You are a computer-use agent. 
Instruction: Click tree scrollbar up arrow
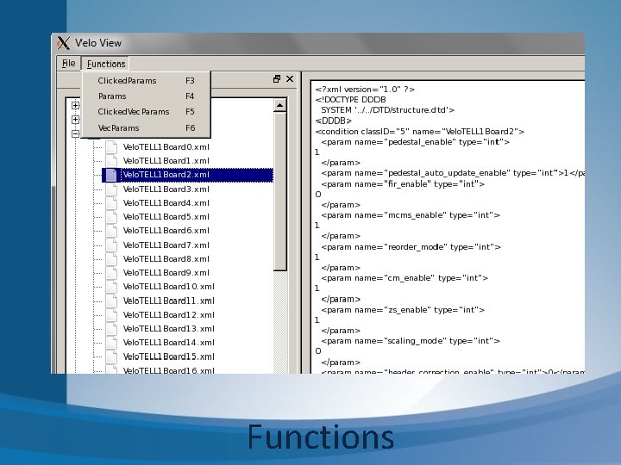(x=280, y=105)
